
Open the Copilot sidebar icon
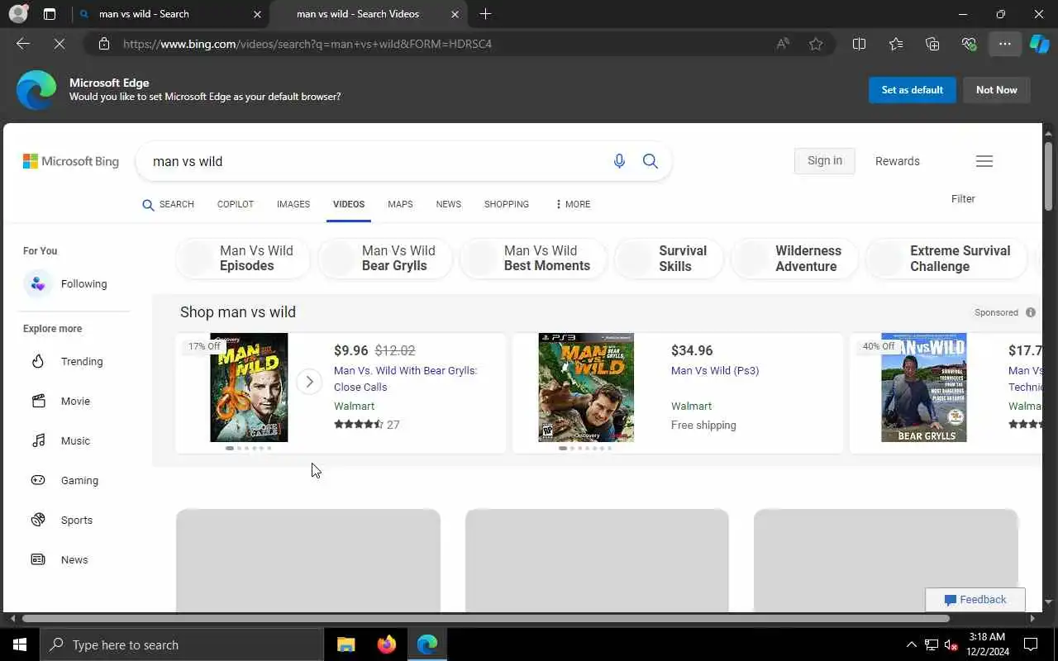(x=1039, y=44)
